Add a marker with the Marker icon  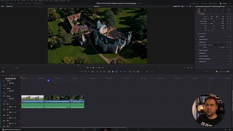click(x=125, y=72)
